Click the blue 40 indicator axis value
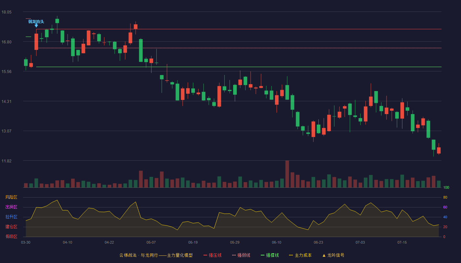This screenshot has height=263, width=461. [445, 217]
